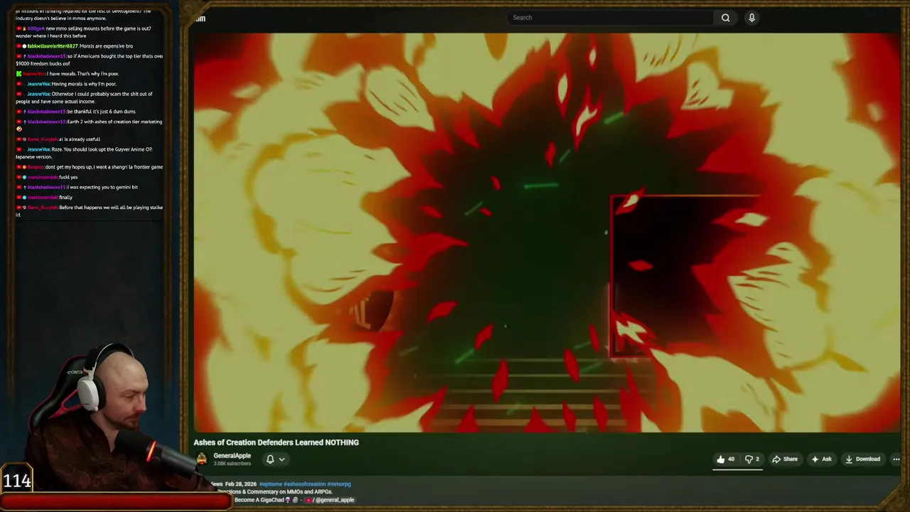This screenshot has width=910, height=512.
Task: Click into the YouTube search field
Action: pos(610,18)
